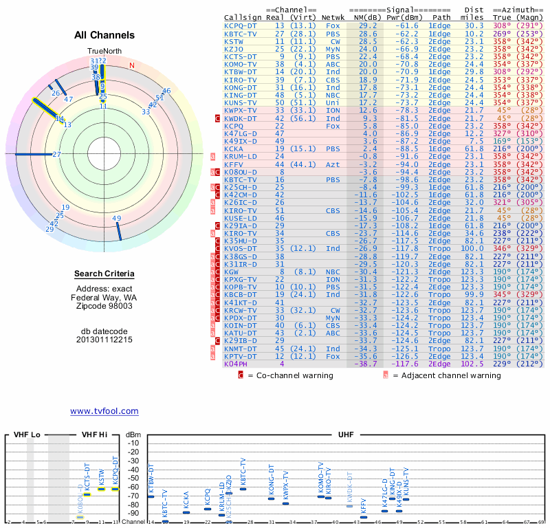Click the Search Criteria heading
The image size is (550, 528).
pyautogui.click(x=104, y=274)
